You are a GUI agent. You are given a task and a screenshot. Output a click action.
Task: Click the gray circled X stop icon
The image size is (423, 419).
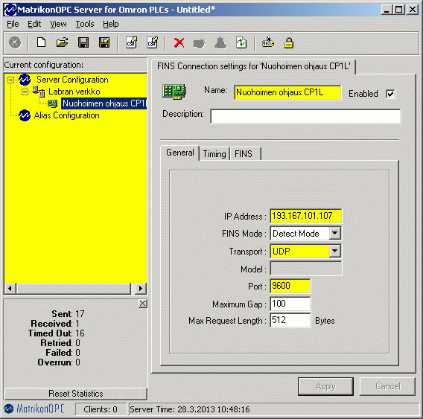[x=15, y=42]
